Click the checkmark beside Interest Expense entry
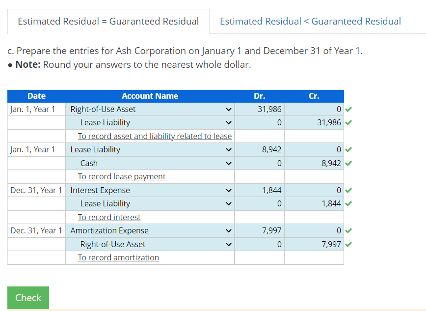Image resolution: width=426 pixels, height=311 pixels. tap(348, 190)
